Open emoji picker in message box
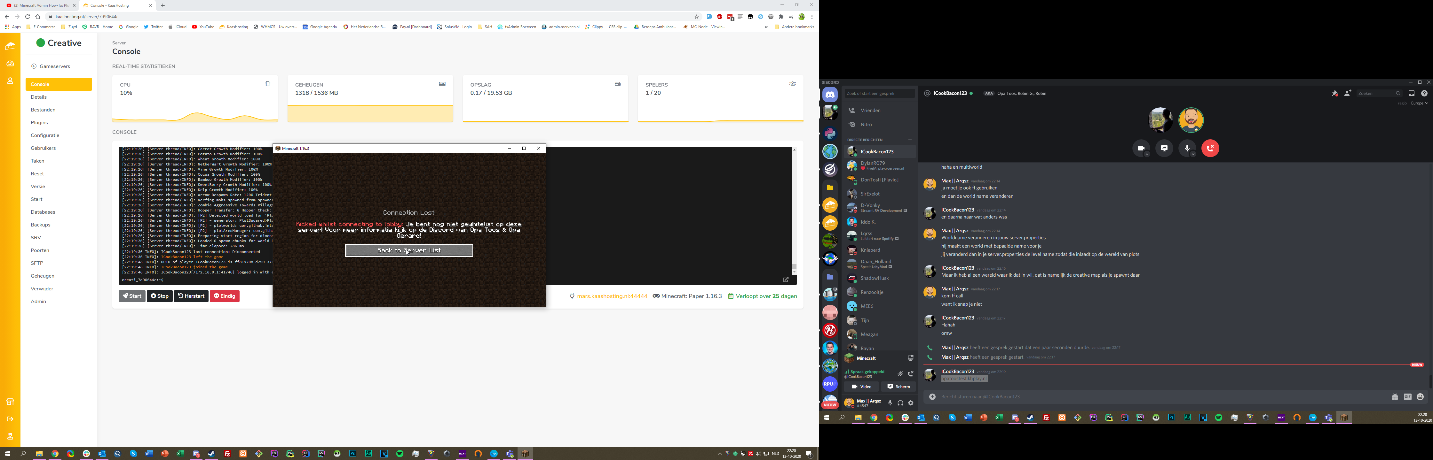The height and width of the screenshot is (460, 1433). [x=1420, y=397]
